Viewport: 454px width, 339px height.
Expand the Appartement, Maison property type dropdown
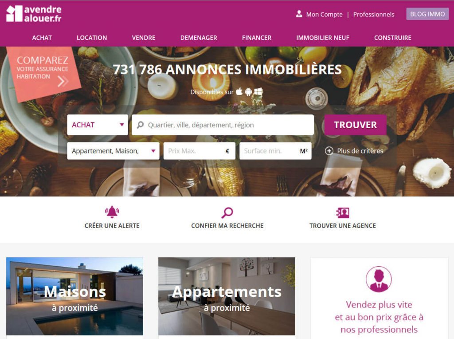pos(113,151)
